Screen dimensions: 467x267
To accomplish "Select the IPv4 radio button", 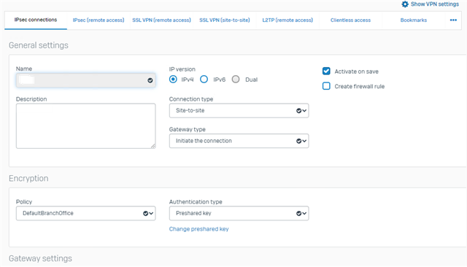I will (x=173, y=80).
